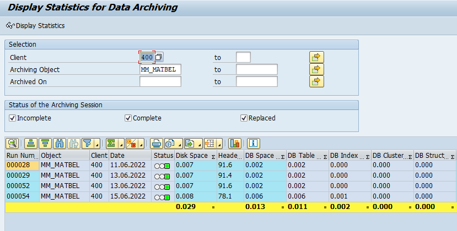The image size is (457, 231).
Task: Uncheck the Replaced checkbox
Action: coord(244,118)
